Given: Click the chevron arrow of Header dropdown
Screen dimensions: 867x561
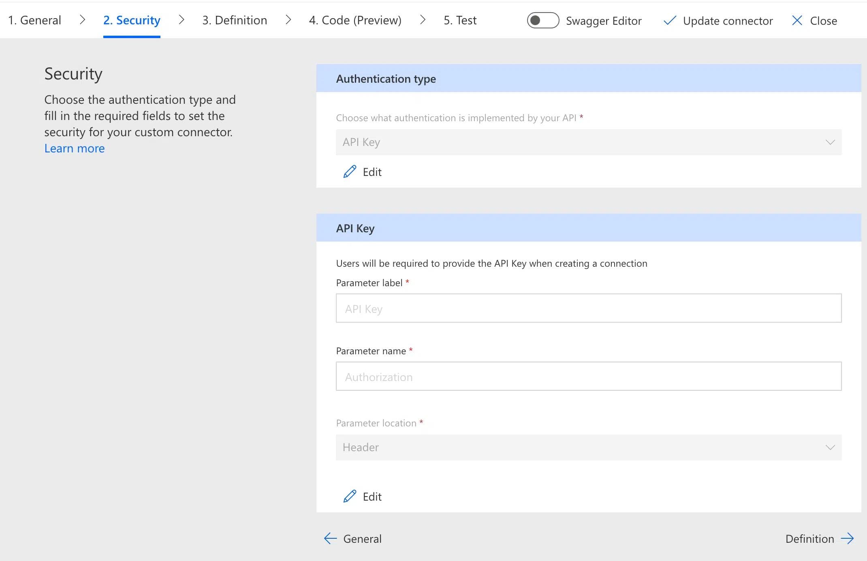Looking at the screenshot, I should pyautogui.click(x=830, y=448).
